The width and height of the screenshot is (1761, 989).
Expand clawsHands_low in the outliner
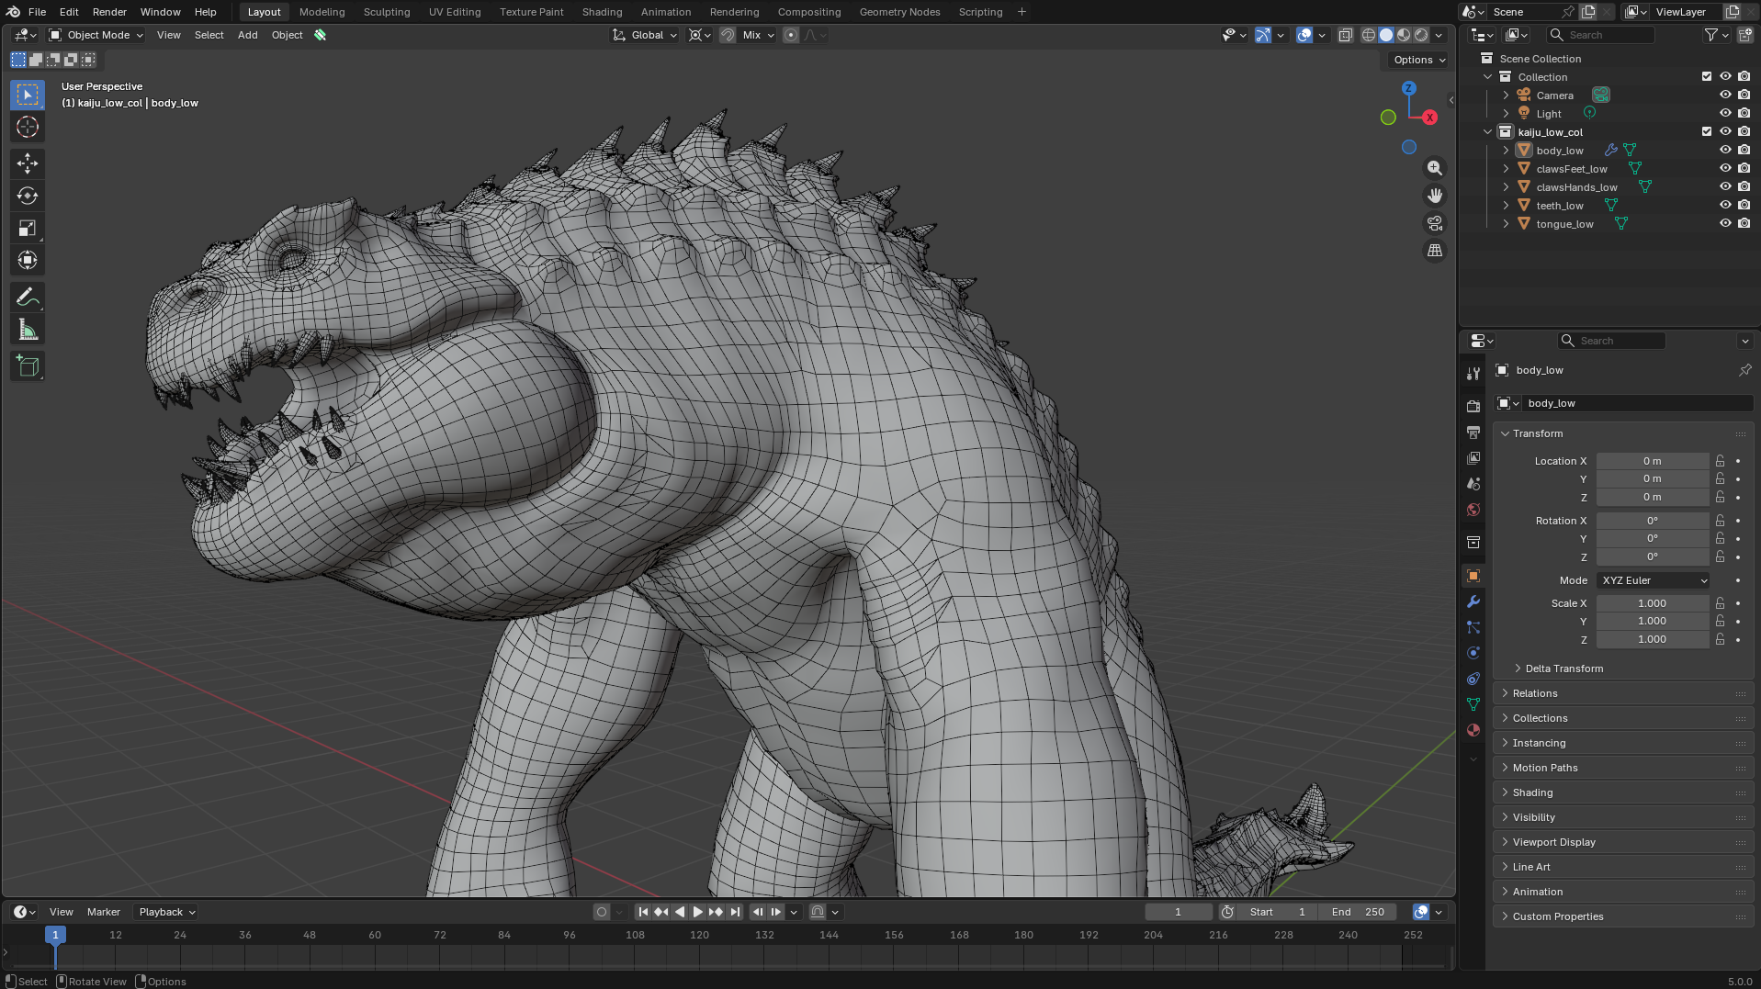point(1506,187)
